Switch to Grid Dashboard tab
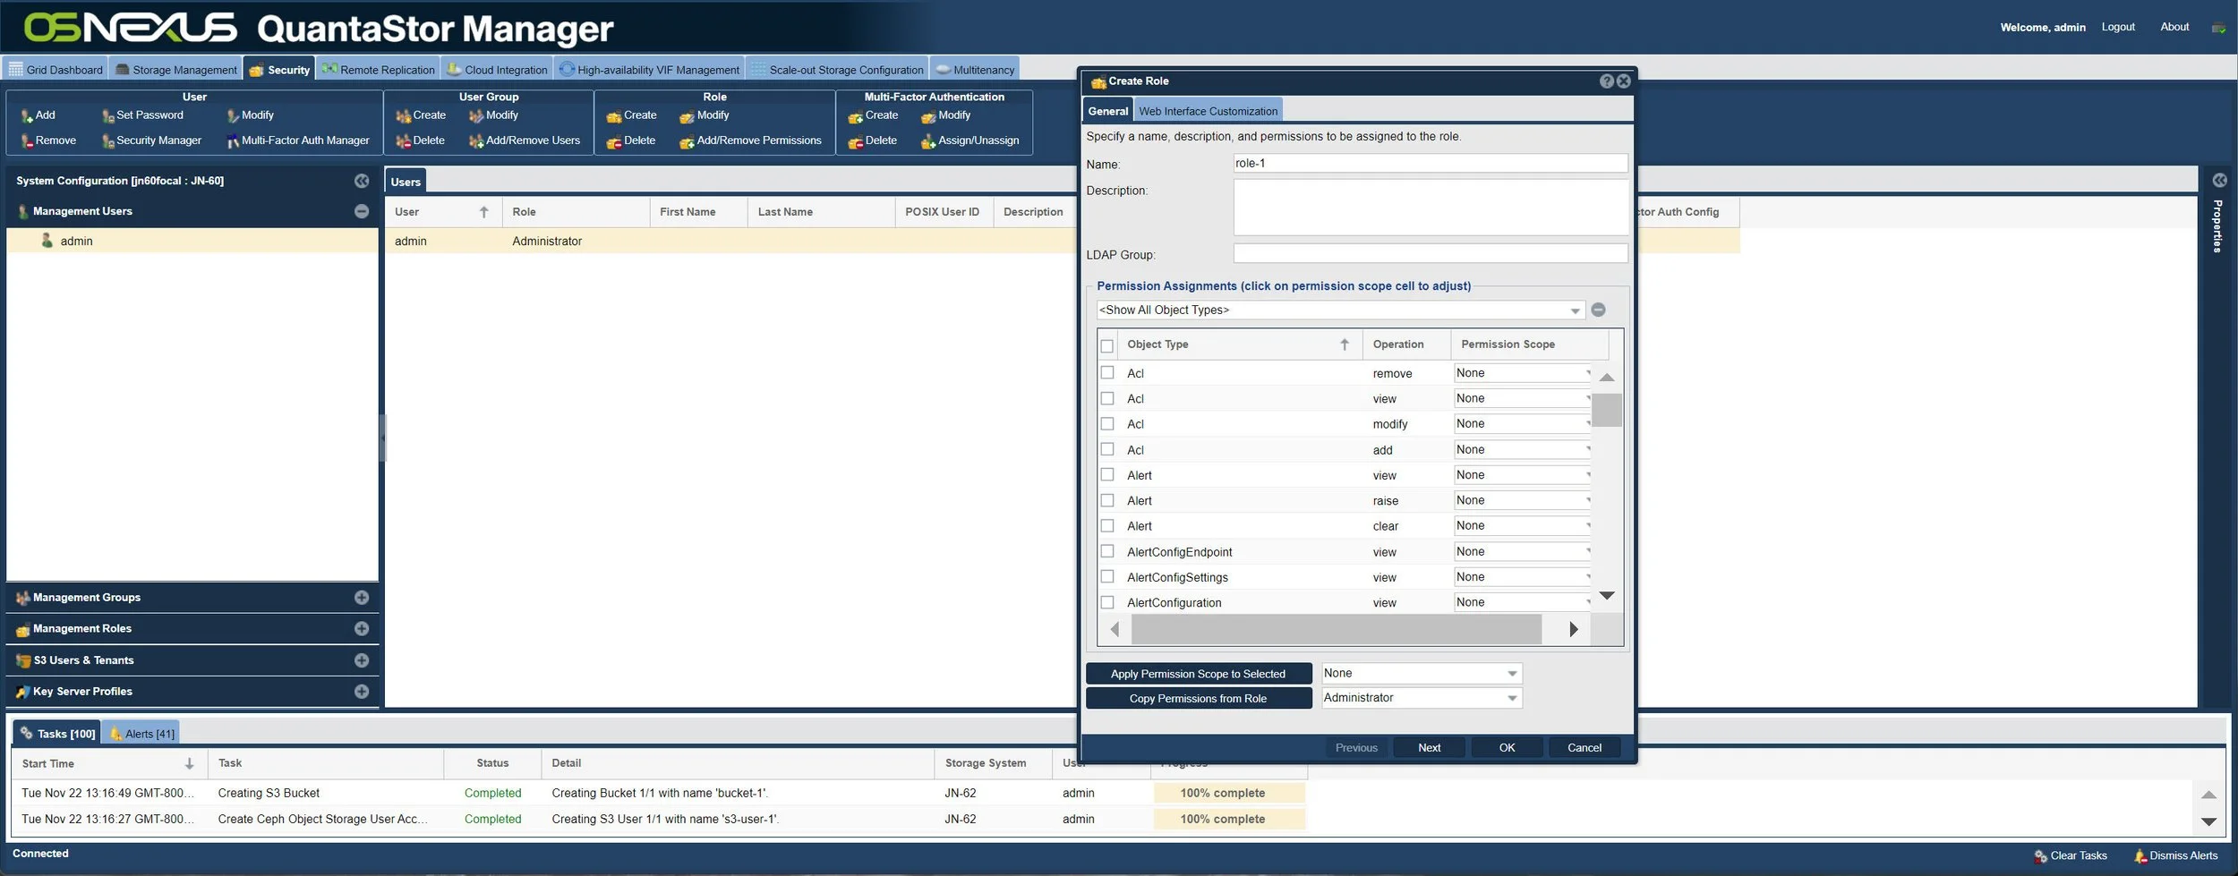The image size is (2238, 876). pos(56,70)
